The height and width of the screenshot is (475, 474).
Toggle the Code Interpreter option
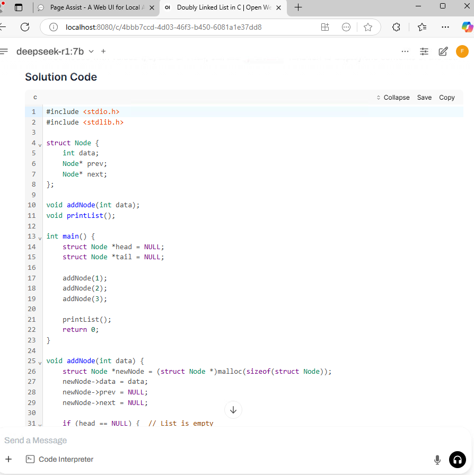pos(60,459)
